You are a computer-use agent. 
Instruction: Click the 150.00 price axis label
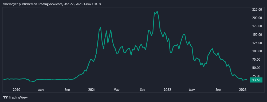(x=257, y=34)
